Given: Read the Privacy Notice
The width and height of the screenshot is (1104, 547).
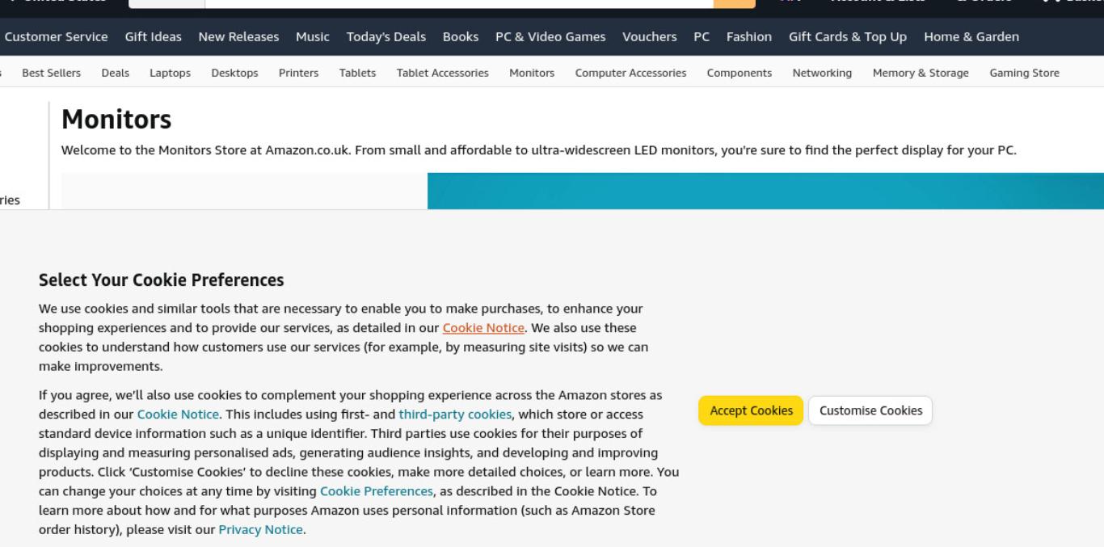Looking at the screenshot, I should click(x=260, y=530).
